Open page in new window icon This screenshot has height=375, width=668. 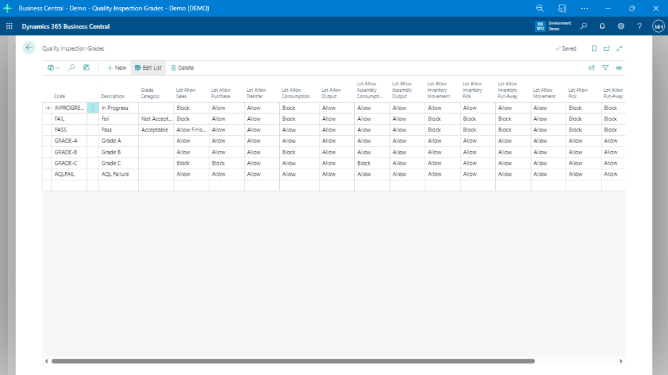click(607, 48)
